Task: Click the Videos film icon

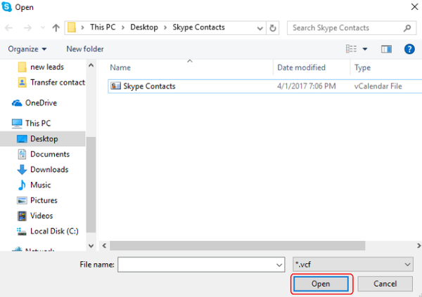Action: pos(22,216)
